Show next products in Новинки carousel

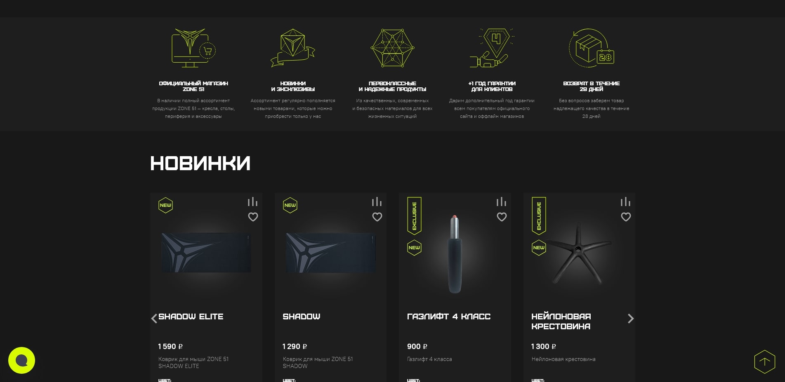(x=630, y=319)
